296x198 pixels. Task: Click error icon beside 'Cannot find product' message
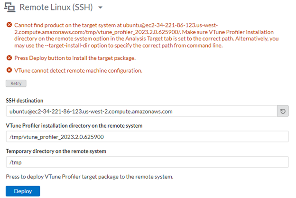click(x=9, y=24)
